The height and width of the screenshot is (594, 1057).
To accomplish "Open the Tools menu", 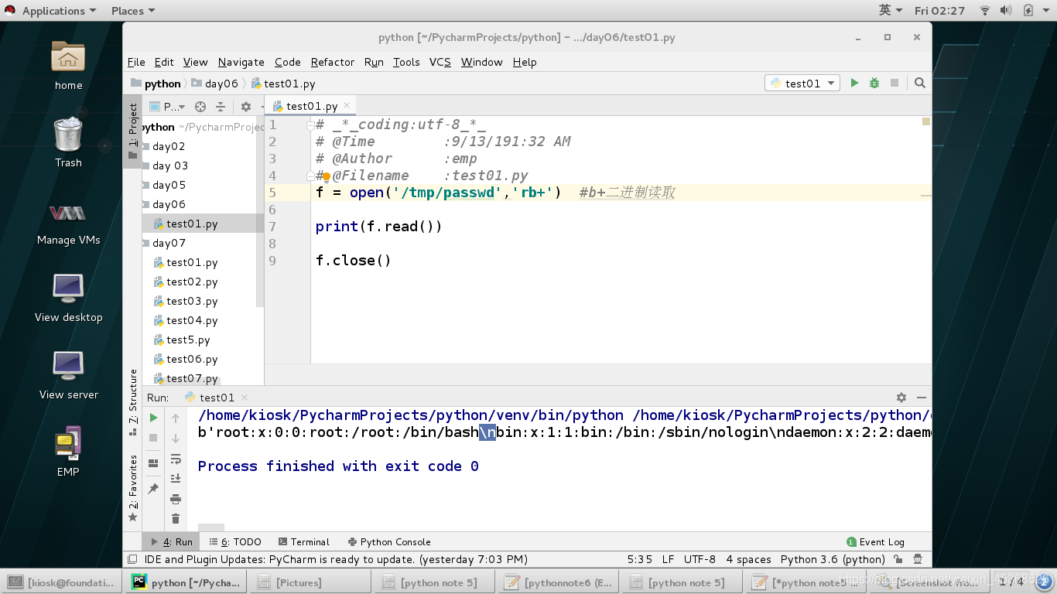I will tap(406, 62).
